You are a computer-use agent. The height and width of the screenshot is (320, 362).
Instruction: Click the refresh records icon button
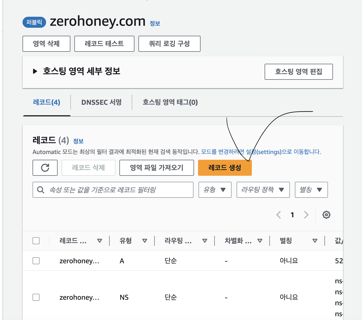point(45,168)
